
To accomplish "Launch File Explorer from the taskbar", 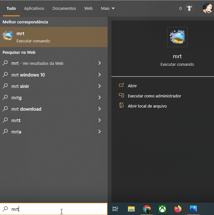I will [131, 209].
